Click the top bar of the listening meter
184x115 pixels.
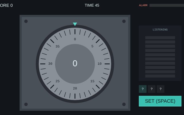tap(160, 38)
